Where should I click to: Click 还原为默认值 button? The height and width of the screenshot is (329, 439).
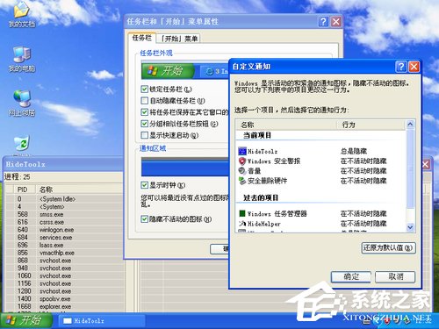388,248
